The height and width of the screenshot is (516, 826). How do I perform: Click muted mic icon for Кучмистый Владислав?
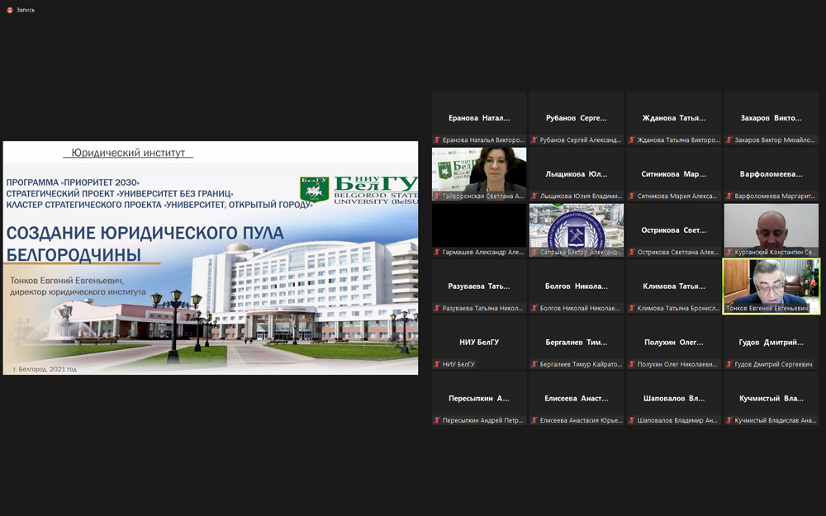729,420
